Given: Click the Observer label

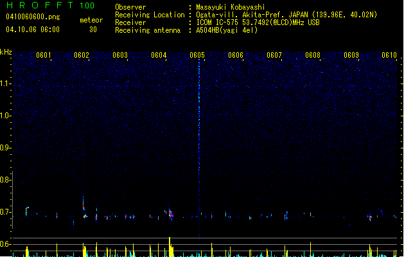Looking at the screenshot, I should (x=130, y=7).
